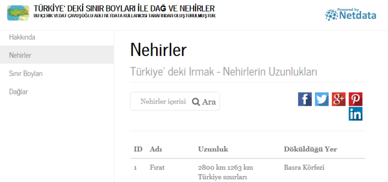Screen dimensions: 388x182
Task: Share page on Twitter icon
Action: point(322,99)
